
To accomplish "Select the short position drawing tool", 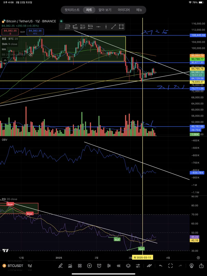I will 90,27.
